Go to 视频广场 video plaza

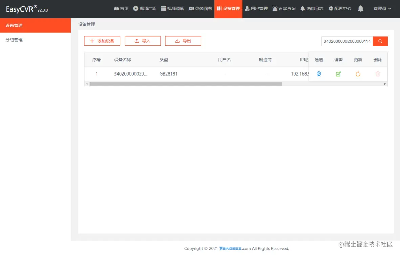(145, 9)
